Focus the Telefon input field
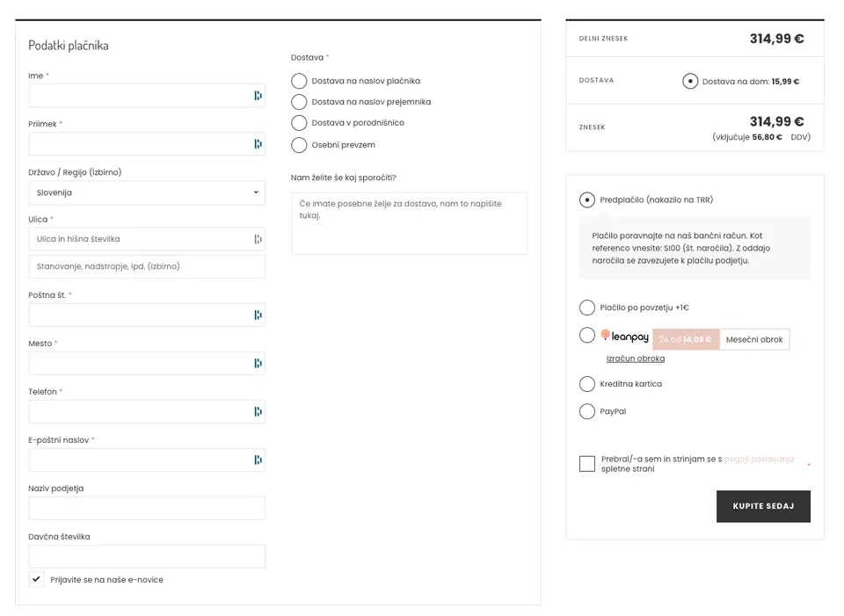Image resolution: width=844 pixels, height=616 pixels. (147, 412)
